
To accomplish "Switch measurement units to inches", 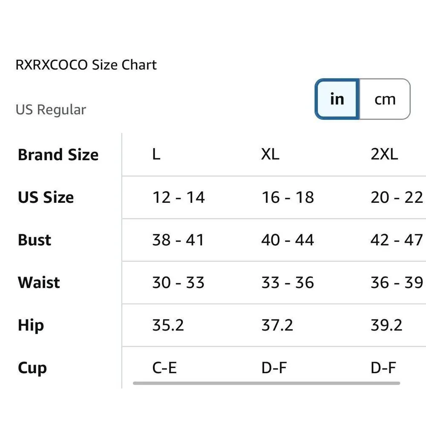I will pos(337,99).
